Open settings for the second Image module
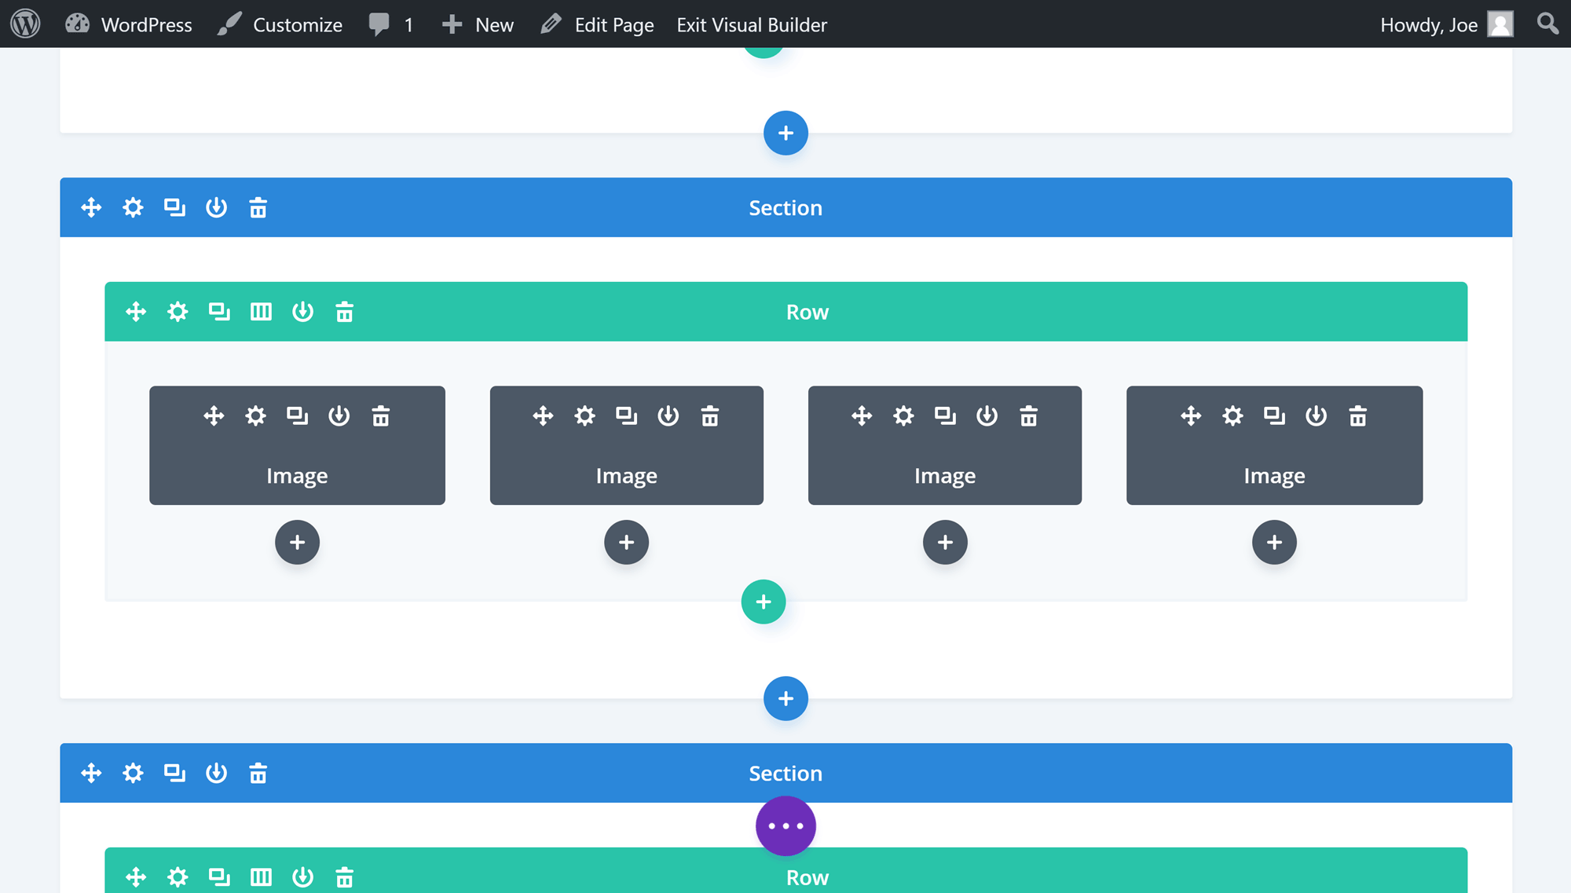1571x893 pixels. click(x=584, y=416)
